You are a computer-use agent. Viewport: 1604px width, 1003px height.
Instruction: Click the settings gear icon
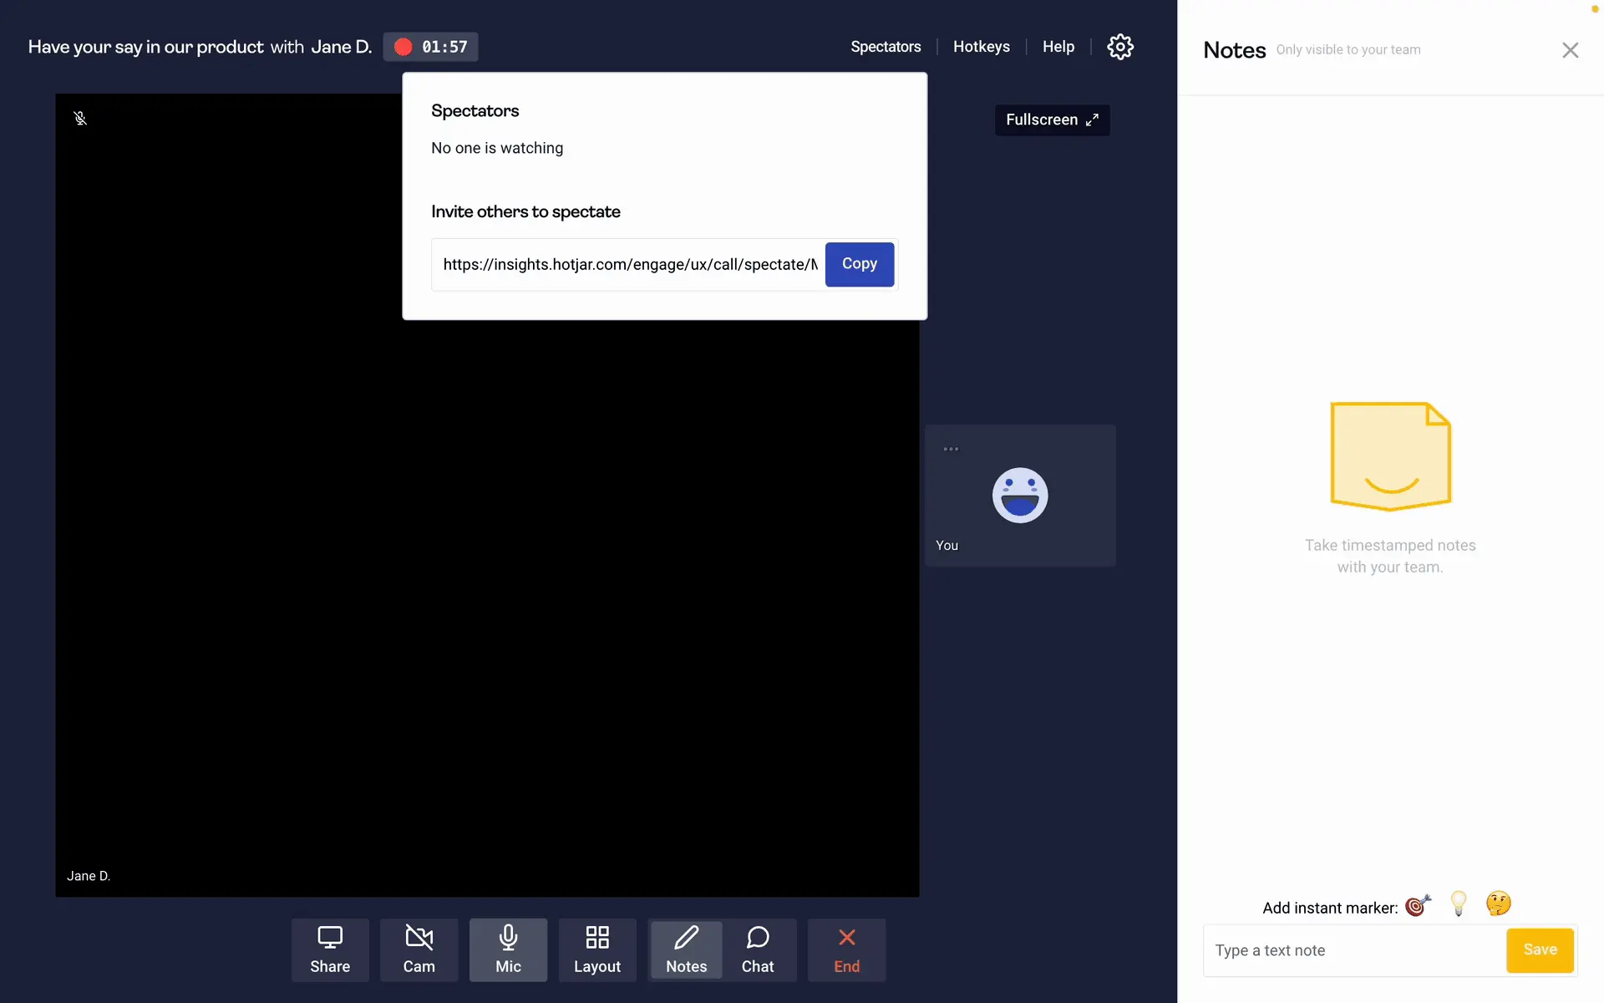1119,47
